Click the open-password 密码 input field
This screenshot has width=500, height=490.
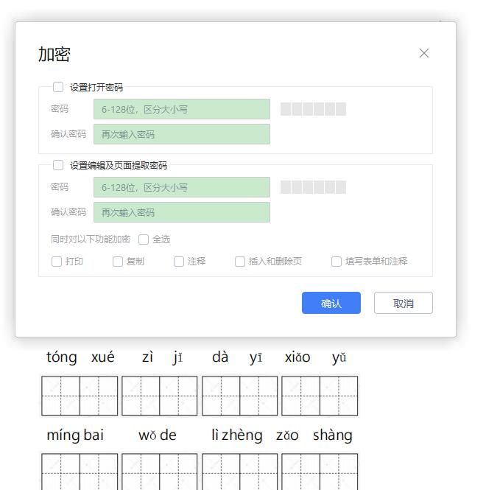coord(182,109)
